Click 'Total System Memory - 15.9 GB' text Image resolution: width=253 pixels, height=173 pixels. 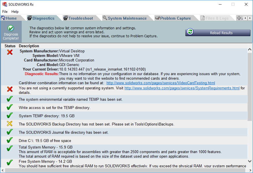tap(46, 147)
